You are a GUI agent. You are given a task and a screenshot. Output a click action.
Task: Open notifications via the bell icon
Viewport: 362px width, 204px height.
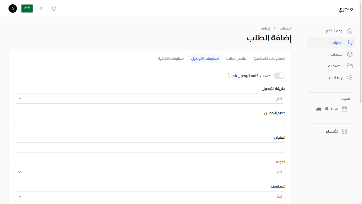[x=54, y=8]
